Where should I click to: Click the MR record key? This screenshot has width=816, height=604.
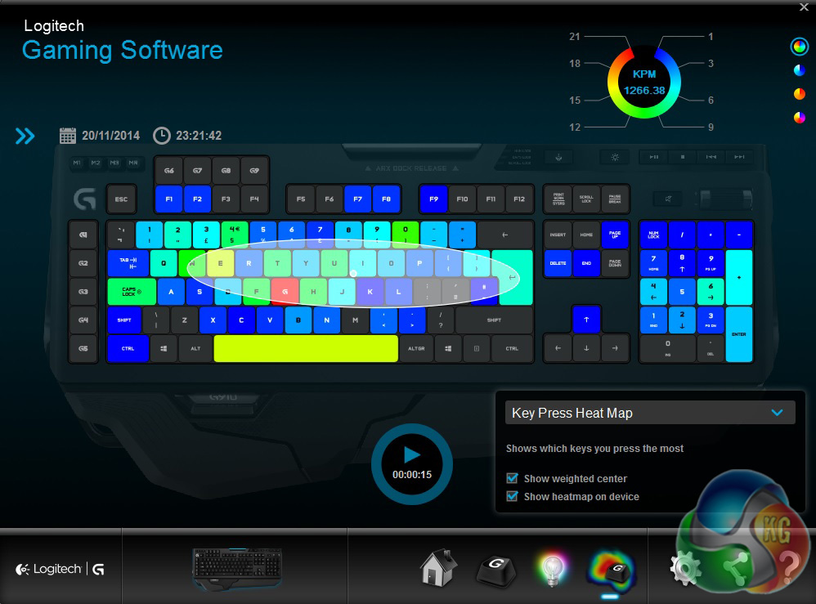pos(133,163)
